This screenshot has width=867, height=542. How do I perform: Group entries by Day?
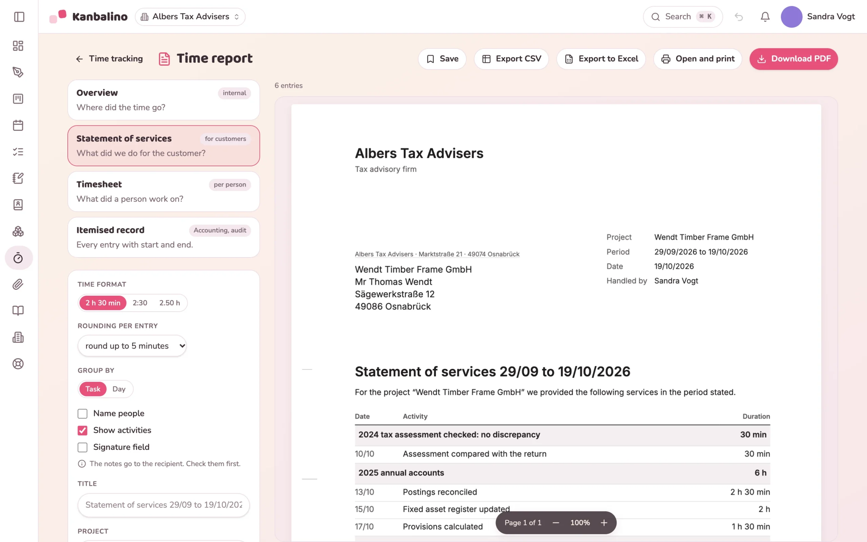coord(119,389)
